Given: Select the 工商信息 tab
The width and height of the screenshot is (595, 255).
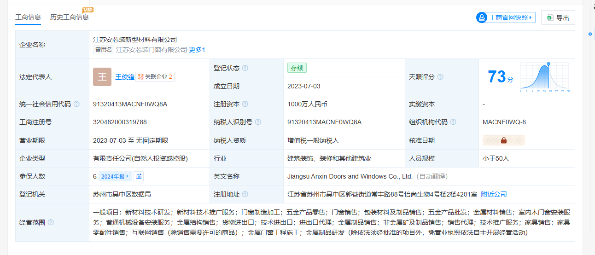Looking at the screenshot, I should [x=28, y=17].
